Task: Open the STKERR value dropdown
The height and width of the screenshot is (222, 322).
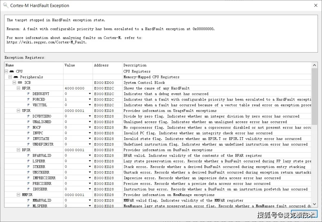Action: 90,167
